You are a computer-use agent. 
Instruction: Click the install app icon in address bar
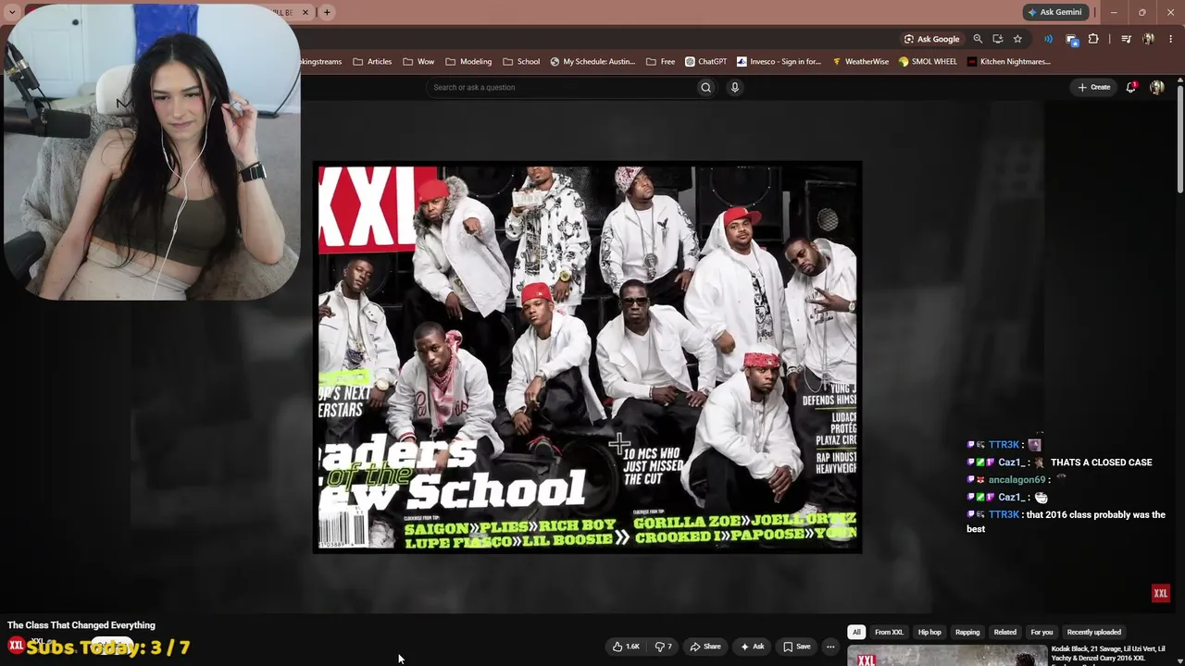pos(997,39)
